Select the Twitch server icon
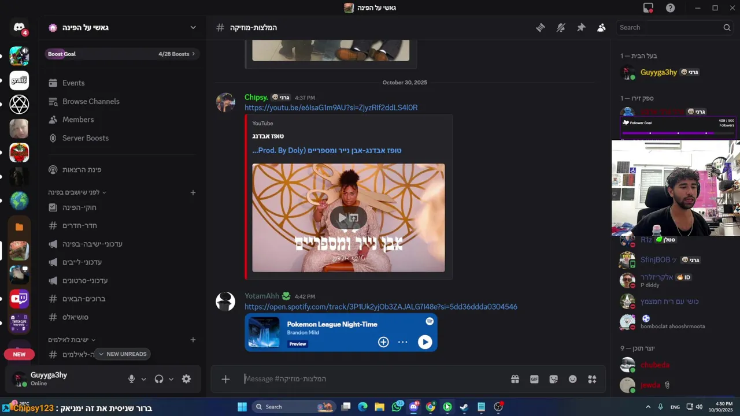The width and height of the screenshot is (740, 416). click(x=19, y=299)
